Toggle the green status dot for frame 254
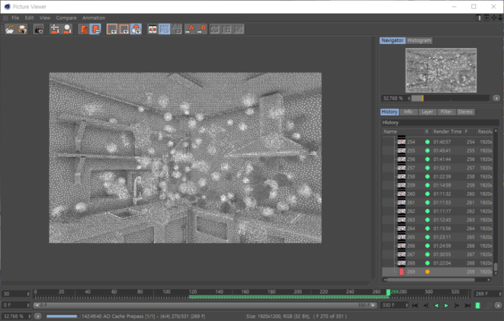This screenshot has height=321, width=504. click(x=427, y=141)
